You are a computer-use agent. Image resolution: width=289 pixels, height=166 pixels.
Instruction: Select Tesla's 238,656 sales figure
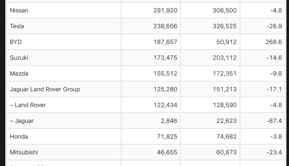[165, 26]
